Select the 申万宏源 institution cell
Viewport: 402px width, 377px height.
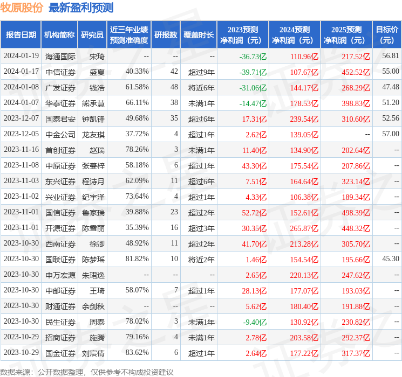60,275
